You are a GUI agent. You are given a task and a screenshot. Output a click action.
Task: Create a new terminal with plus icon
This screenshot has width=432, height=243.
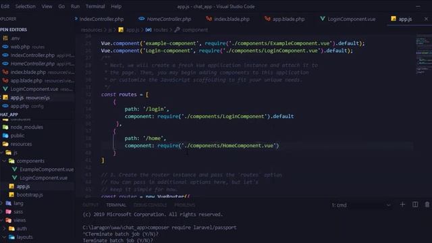[402, 205]
